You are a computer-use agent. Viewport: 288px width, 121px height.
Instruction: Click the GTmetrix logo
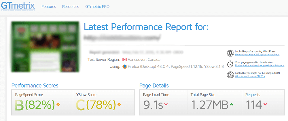pos(18,6)
